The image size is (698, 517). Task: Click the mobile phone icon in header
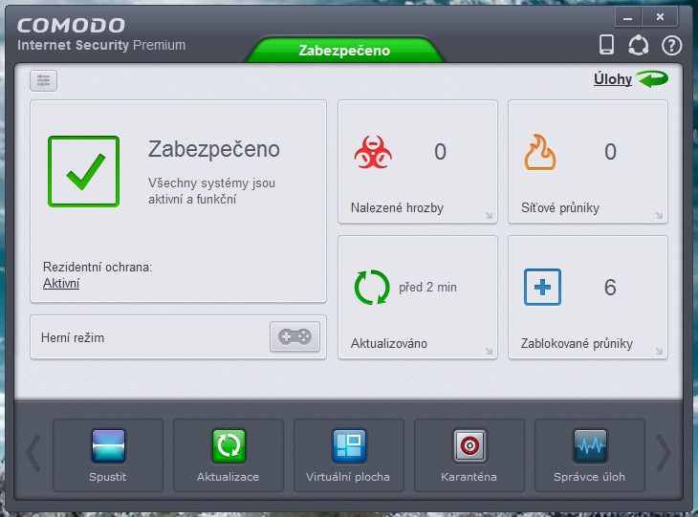click(606, 44)
